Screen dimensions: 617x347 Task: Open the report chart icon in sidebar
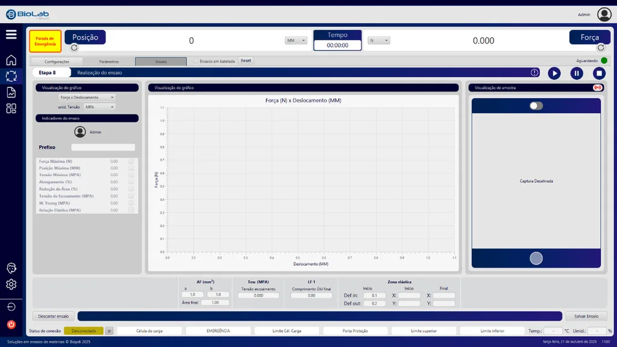(11, 92)
